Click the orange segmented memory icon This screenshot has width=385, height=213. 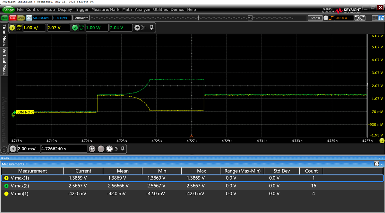pyautogui.click(x=101, y=149)
